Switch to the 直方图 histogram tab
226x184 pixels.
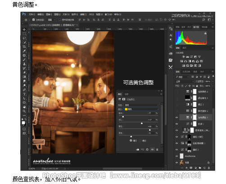[196, 27]
